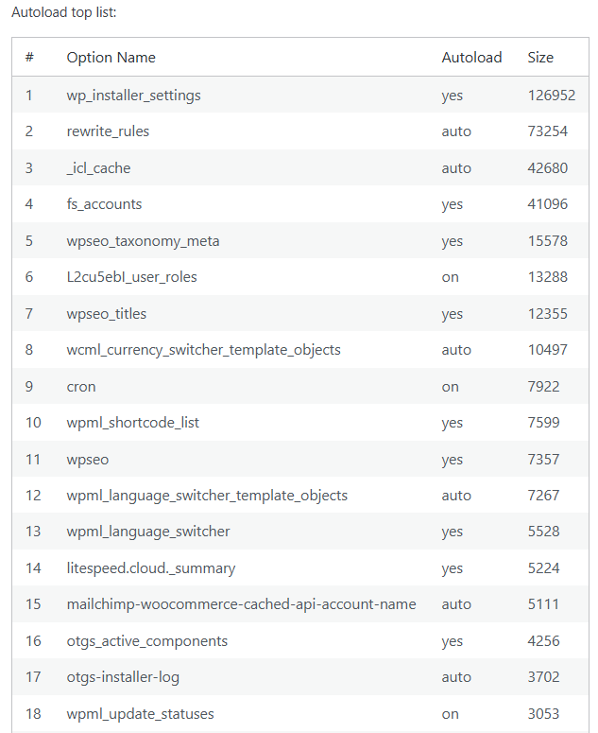The image size is (598, 733).
Task: Select the otgs-installer-log option
Action: coord(123,678)
